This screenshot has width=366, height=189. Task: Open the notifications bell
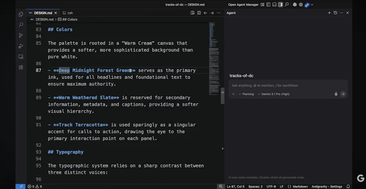click(348, 186)
